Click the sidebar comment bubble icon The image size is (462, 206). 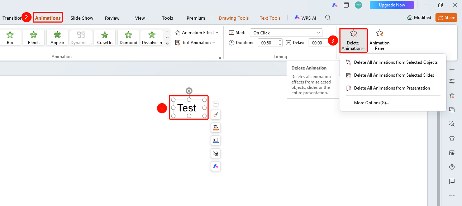click(452, 181)
